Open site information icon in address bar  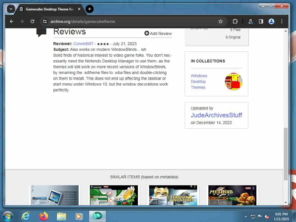45,21
